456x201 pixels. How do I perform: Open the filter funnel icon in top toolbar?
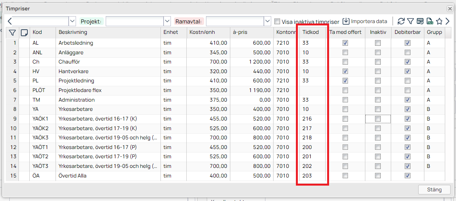(x=410, y=21)
